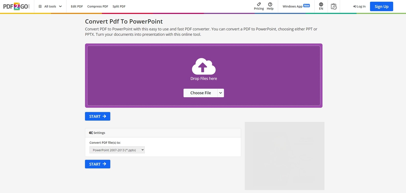Screen dimensions: 406x193
Task: Click the Settings gears icon
Action: [91, 133]
